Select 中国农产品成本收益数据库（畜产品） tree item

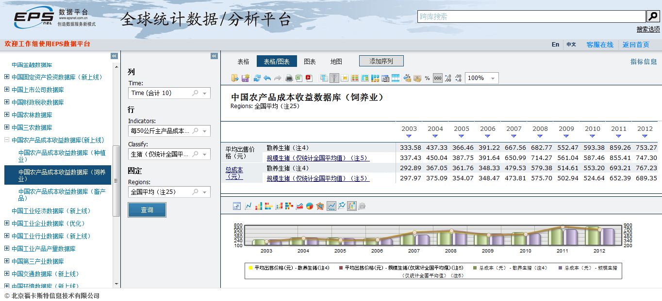tap(62, 195)
